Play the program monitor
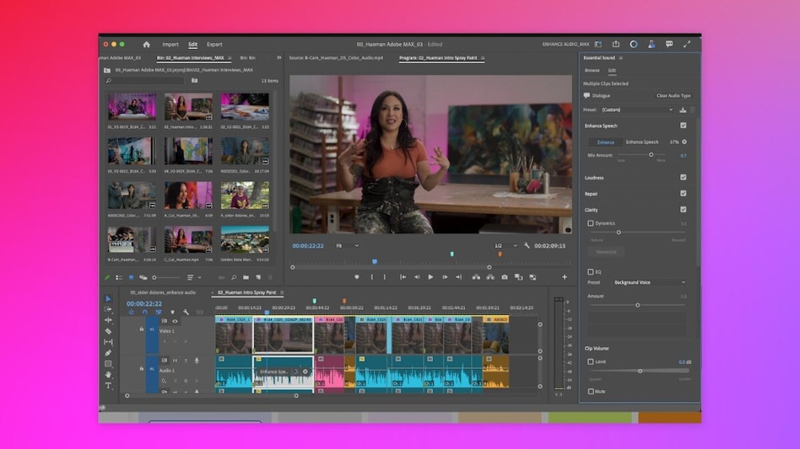Image resolution: width=800 pixels, height=449 pixels. pos(430,277)
